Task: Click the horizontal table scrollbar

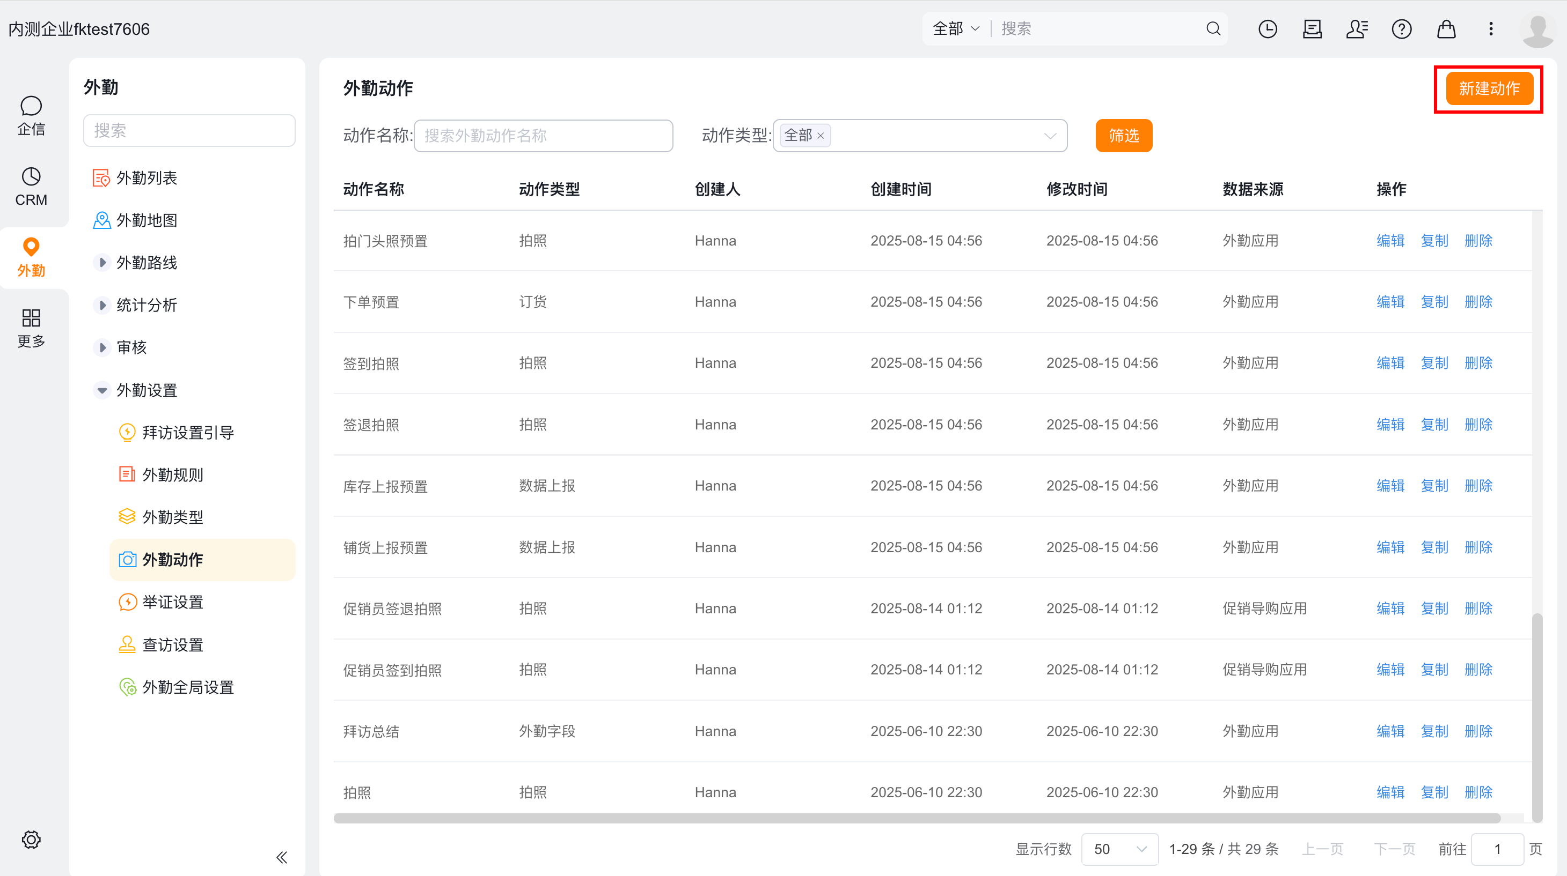Action: [x=917, y=818]
